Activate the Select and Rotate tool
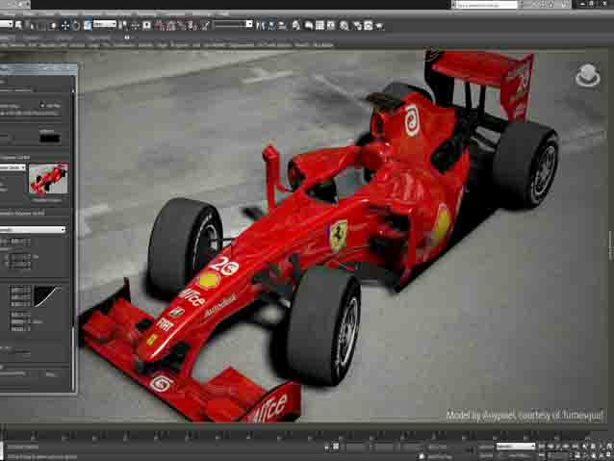Image resolution: width=614 pixels, height=461 pixels. click(76, 25)
